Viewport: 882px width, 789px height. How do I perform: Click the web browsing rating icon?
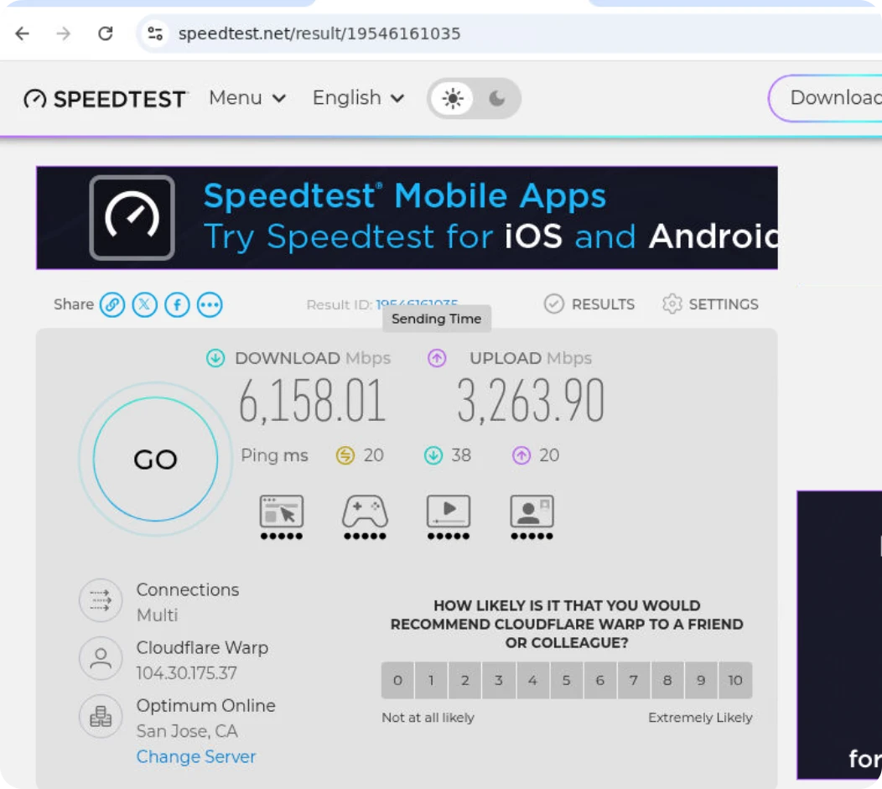point(281,511)
